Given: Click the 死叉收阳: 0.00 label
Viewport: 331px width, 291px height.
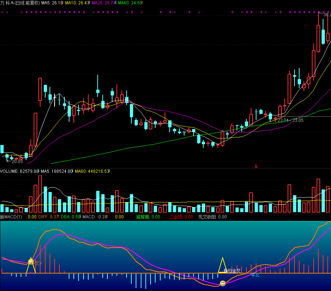Looking at the screenshot, I should click(x=212, y=217).
